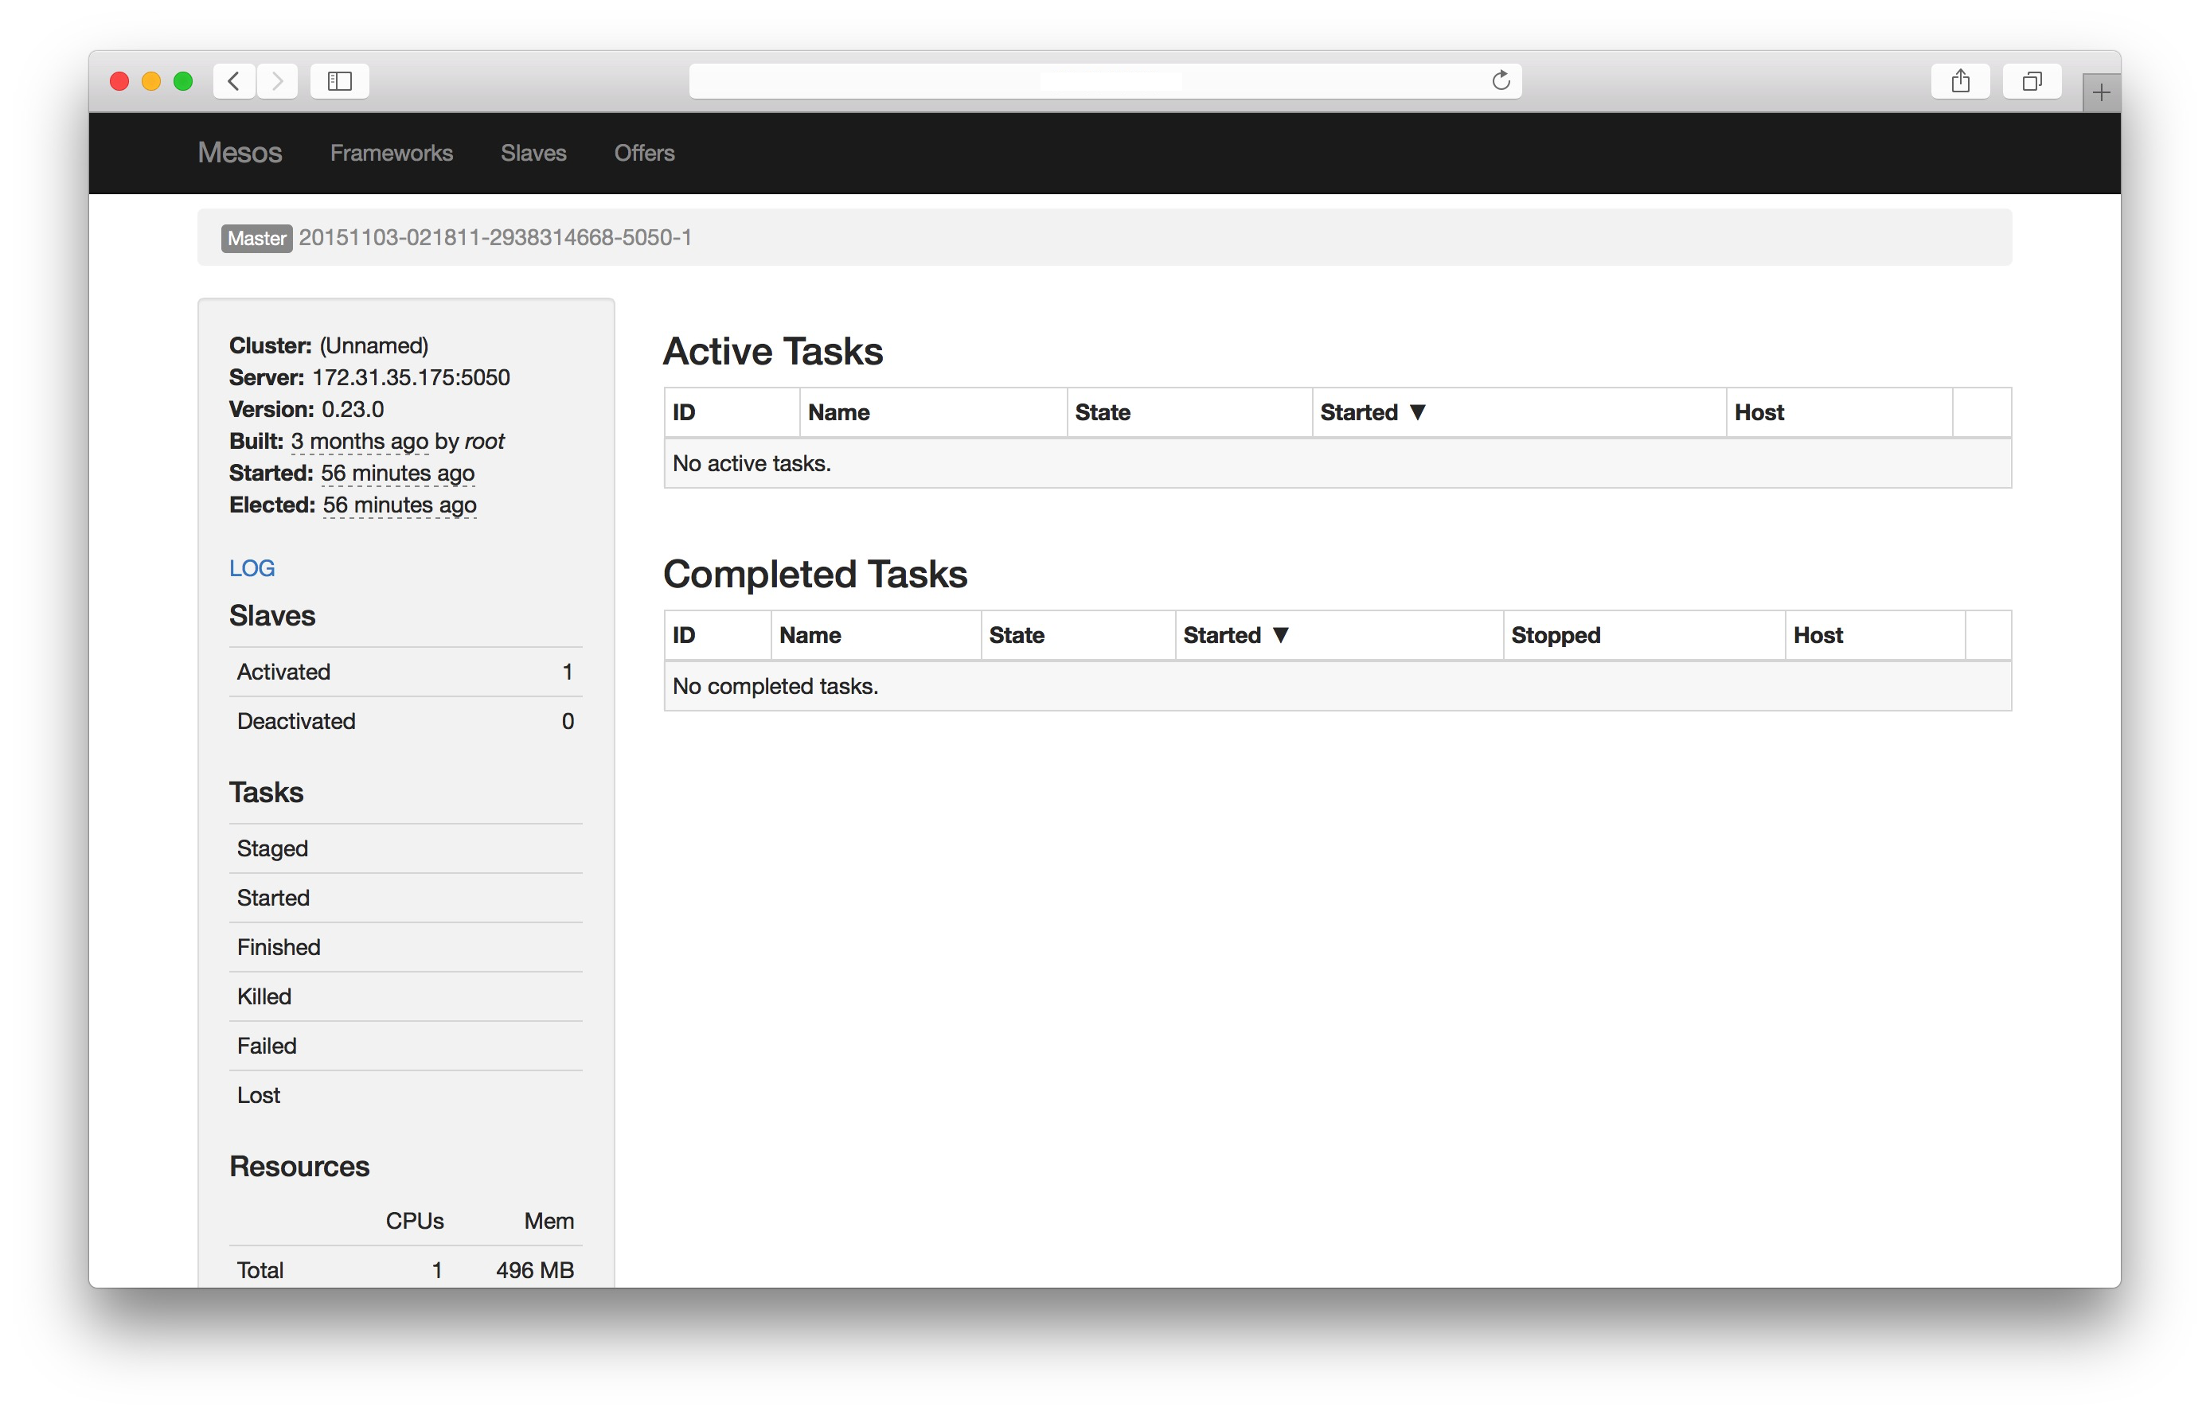Sort Completed Tasks by Stopped column
This screenshot has width=2210, height=1415.
pos(1644,635)
